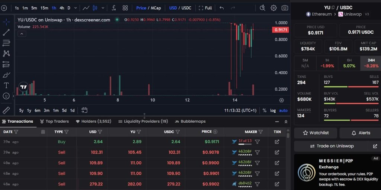Filter the TYPE column in transactions

pyautogui.click(x=67, y=132)
